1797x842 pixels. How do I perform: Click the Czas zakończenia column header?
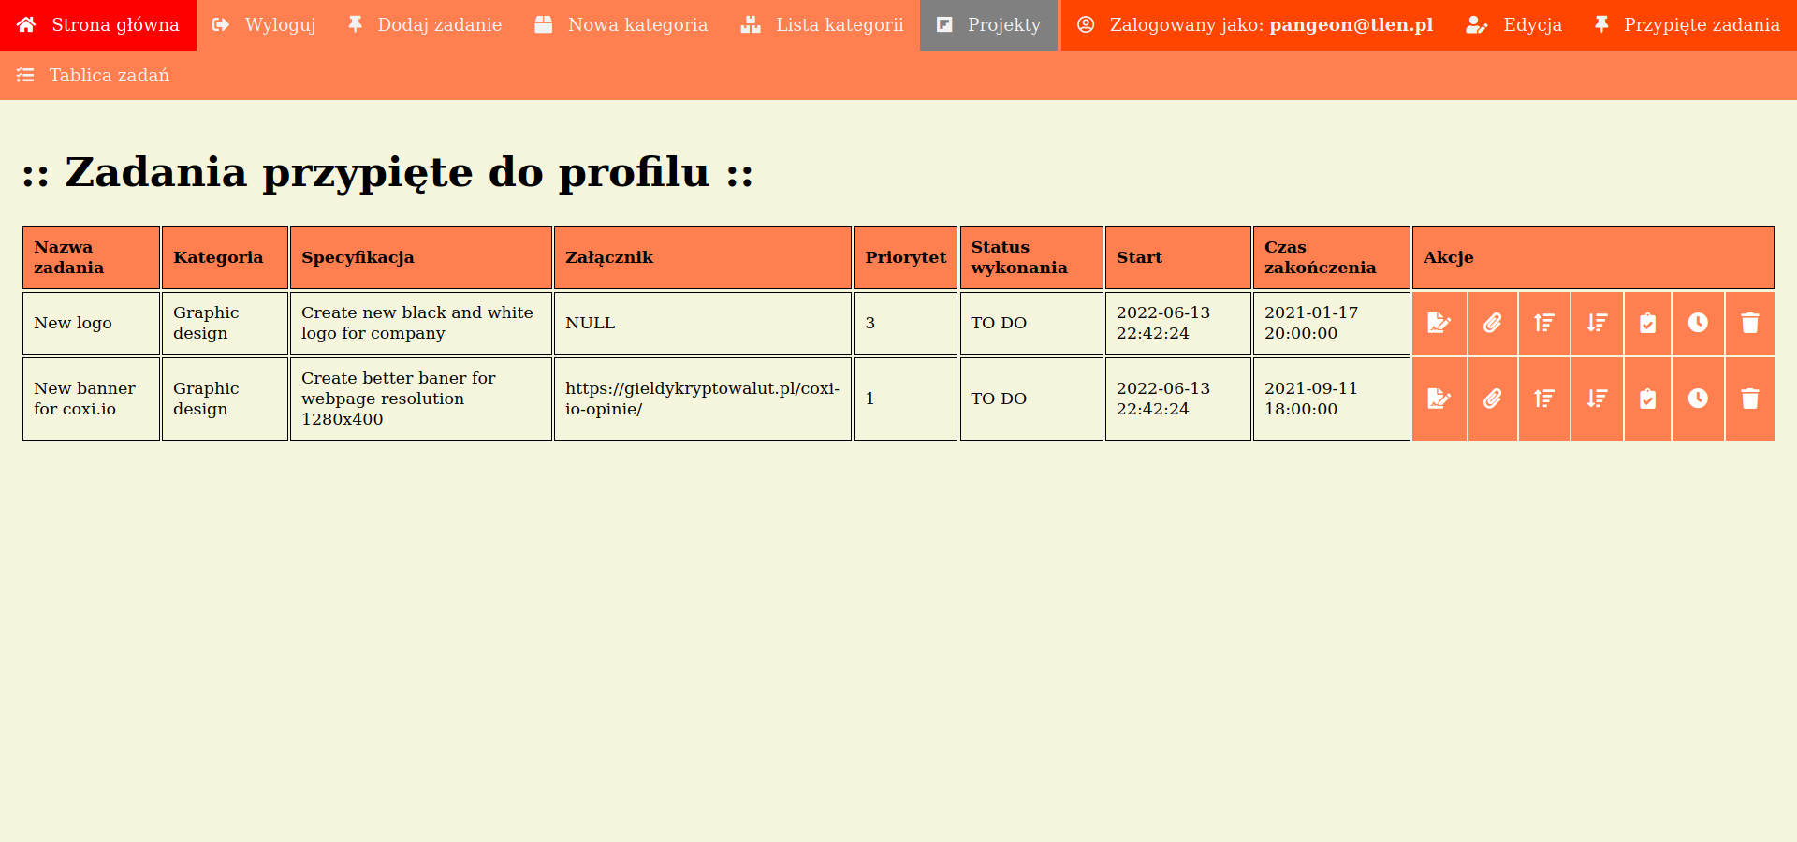1332,257
